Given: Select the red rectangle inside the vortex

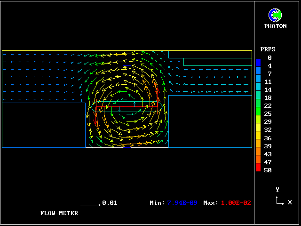Looking at the screenshot, I should (127, 107).
